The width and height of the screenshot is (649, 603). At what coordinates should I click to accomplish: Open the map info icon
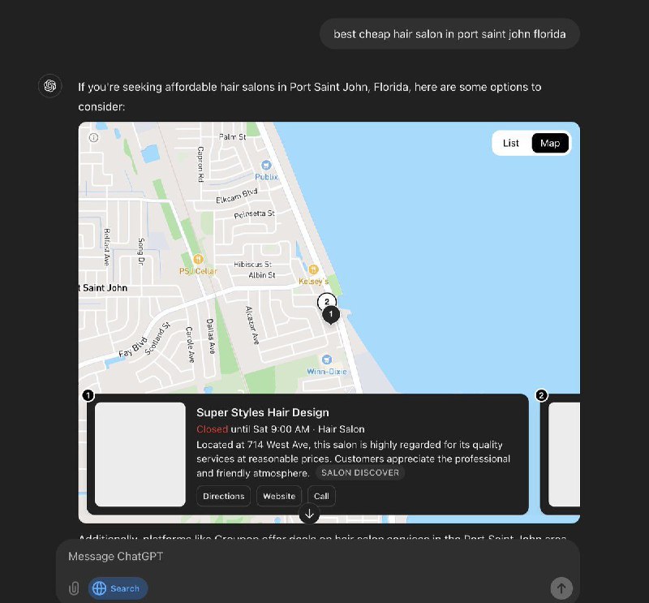[x=92, y=137]
